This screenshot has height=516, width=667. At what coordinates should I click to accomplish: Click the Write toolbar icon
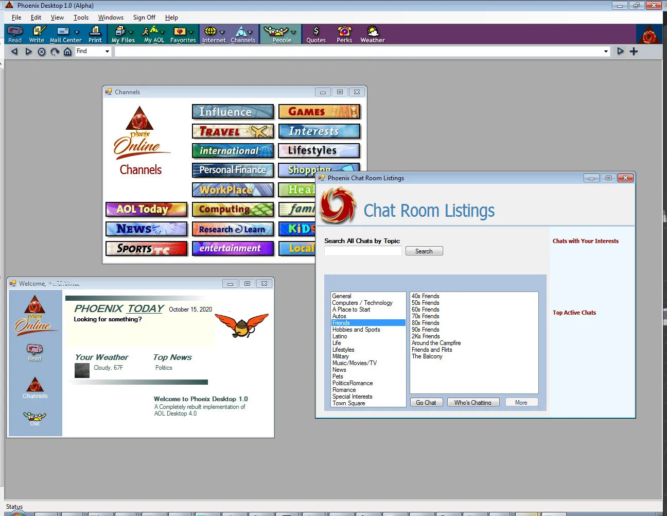pos(37,34)
